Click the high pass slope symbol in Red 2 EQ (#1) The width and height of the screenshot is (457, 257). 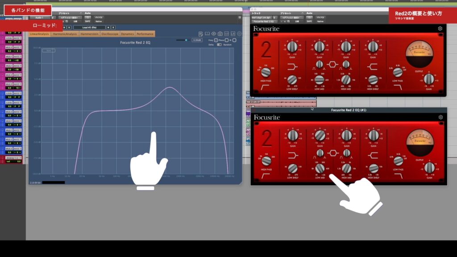[265, 176]
